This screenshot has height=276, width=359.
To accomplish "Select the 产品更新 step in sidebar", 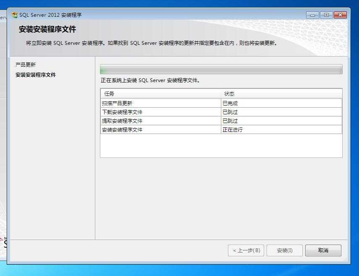I will [x=26, y=64].
